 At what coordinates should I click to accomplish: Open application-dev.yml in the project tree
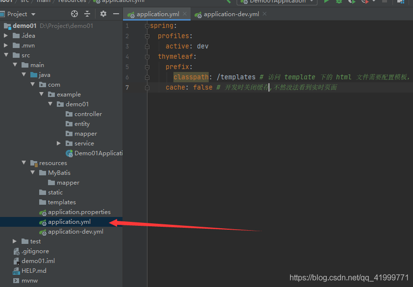pyautogui.click(x=75, y=232)
